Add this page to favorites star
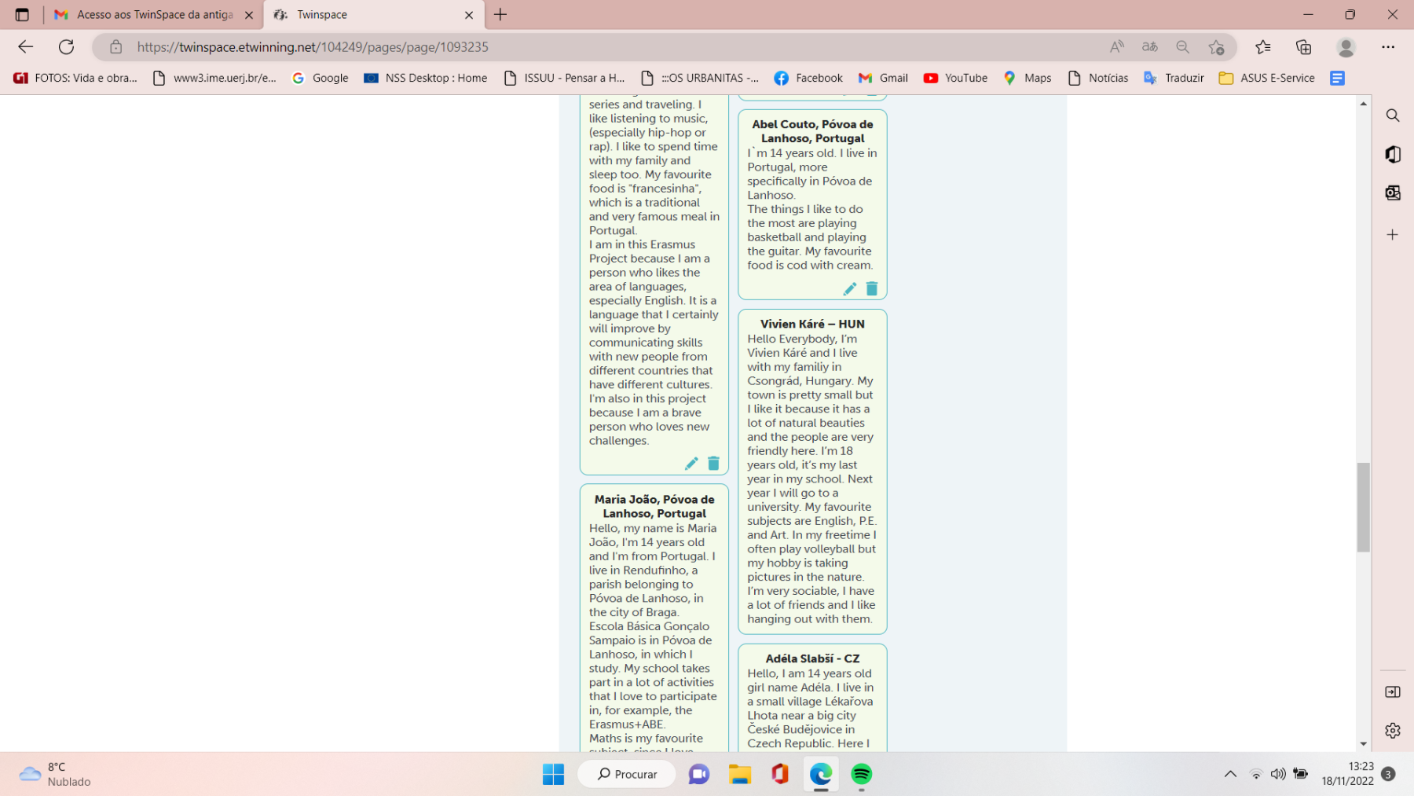 [x=1216, y=47]
